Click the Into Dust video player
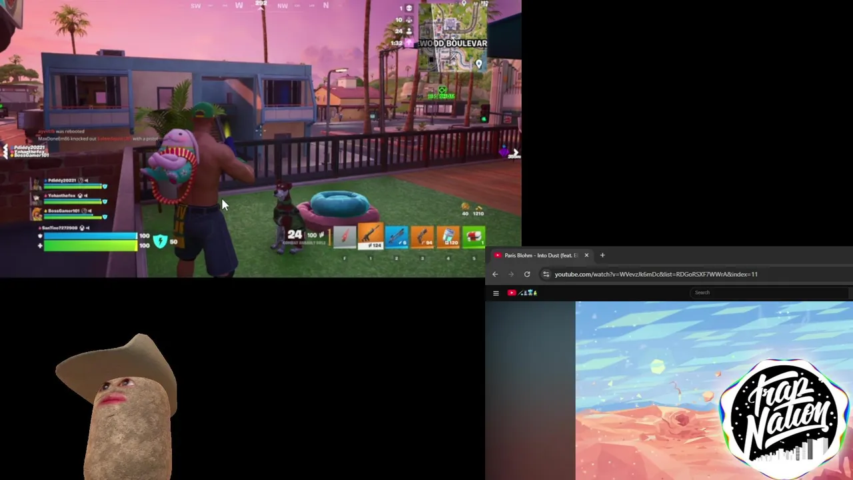 point(714,391)
